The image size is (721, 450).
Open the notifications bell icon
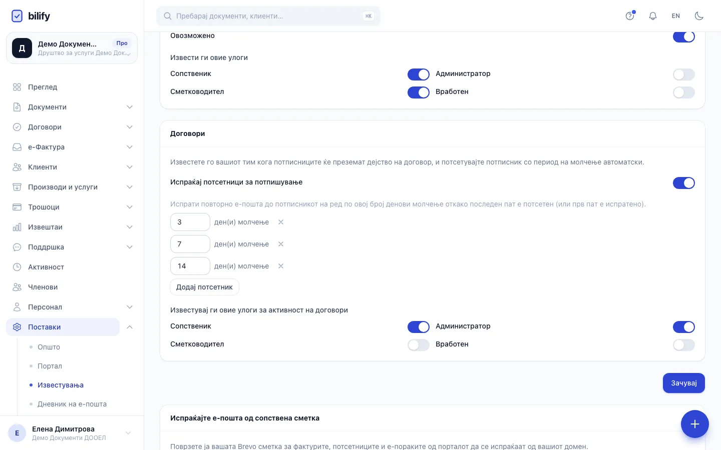coord(652,16)
